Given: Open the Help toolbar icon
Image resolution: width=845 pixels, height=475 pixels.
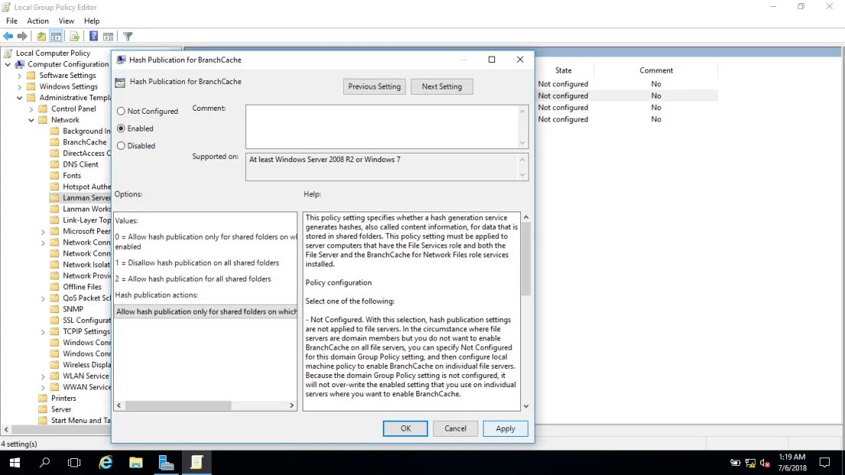Looking at the screenshot, I should tap(93, 36).
